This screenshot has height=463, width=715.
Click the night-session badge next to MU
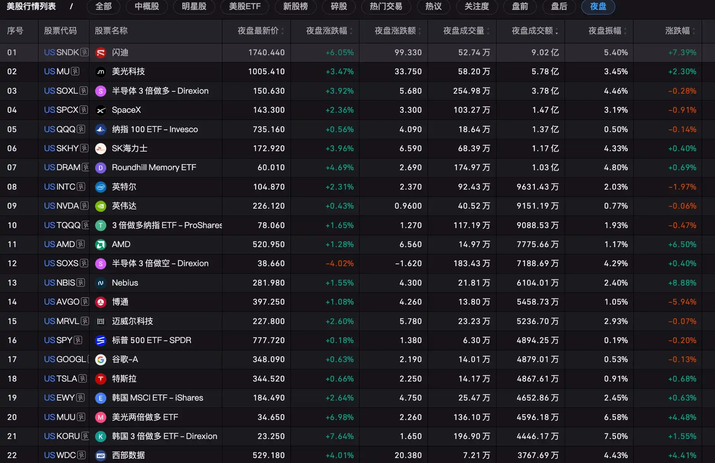tap(75, 72)
